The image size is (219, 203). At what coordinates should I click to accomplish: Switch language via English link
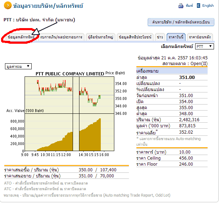[x=208, y=6]
